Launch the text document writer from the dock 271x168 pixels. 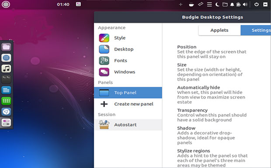[x=6, y=90]
